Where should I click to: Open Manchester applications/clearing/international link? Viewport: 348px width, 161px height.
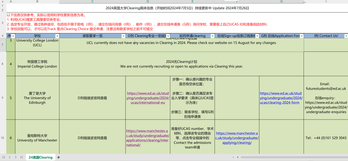click(148, 138)
